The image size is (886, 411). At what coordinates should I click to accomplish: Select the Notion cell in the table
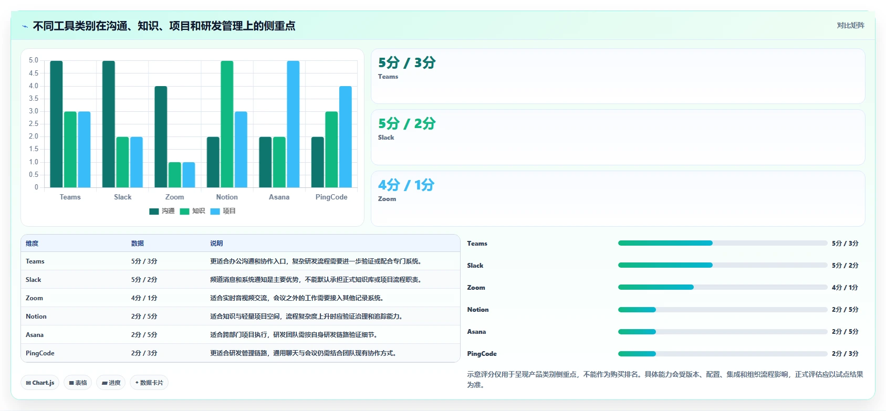point(36,317)
